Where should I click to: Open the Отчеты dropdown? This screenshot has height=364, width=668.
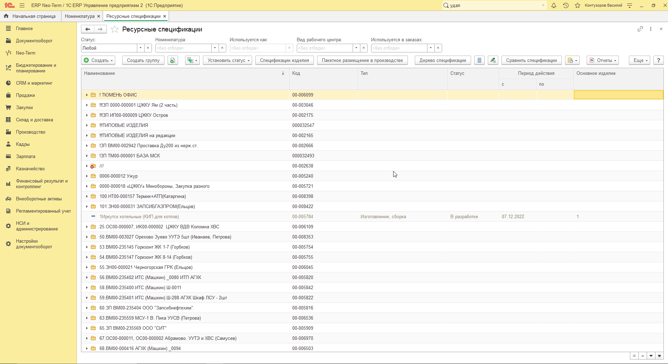(x=603, y=60)
